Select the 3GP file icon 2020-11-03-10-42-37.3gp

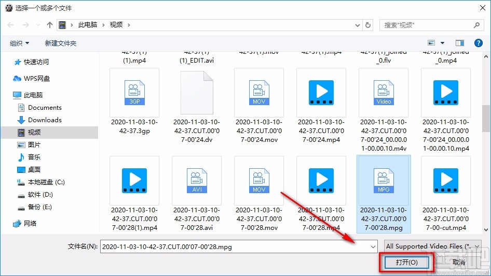click(134, 93)
